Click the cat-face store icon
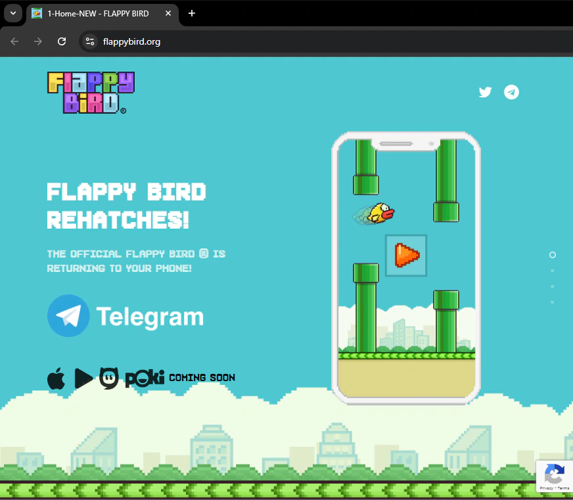 click(109, 378)
